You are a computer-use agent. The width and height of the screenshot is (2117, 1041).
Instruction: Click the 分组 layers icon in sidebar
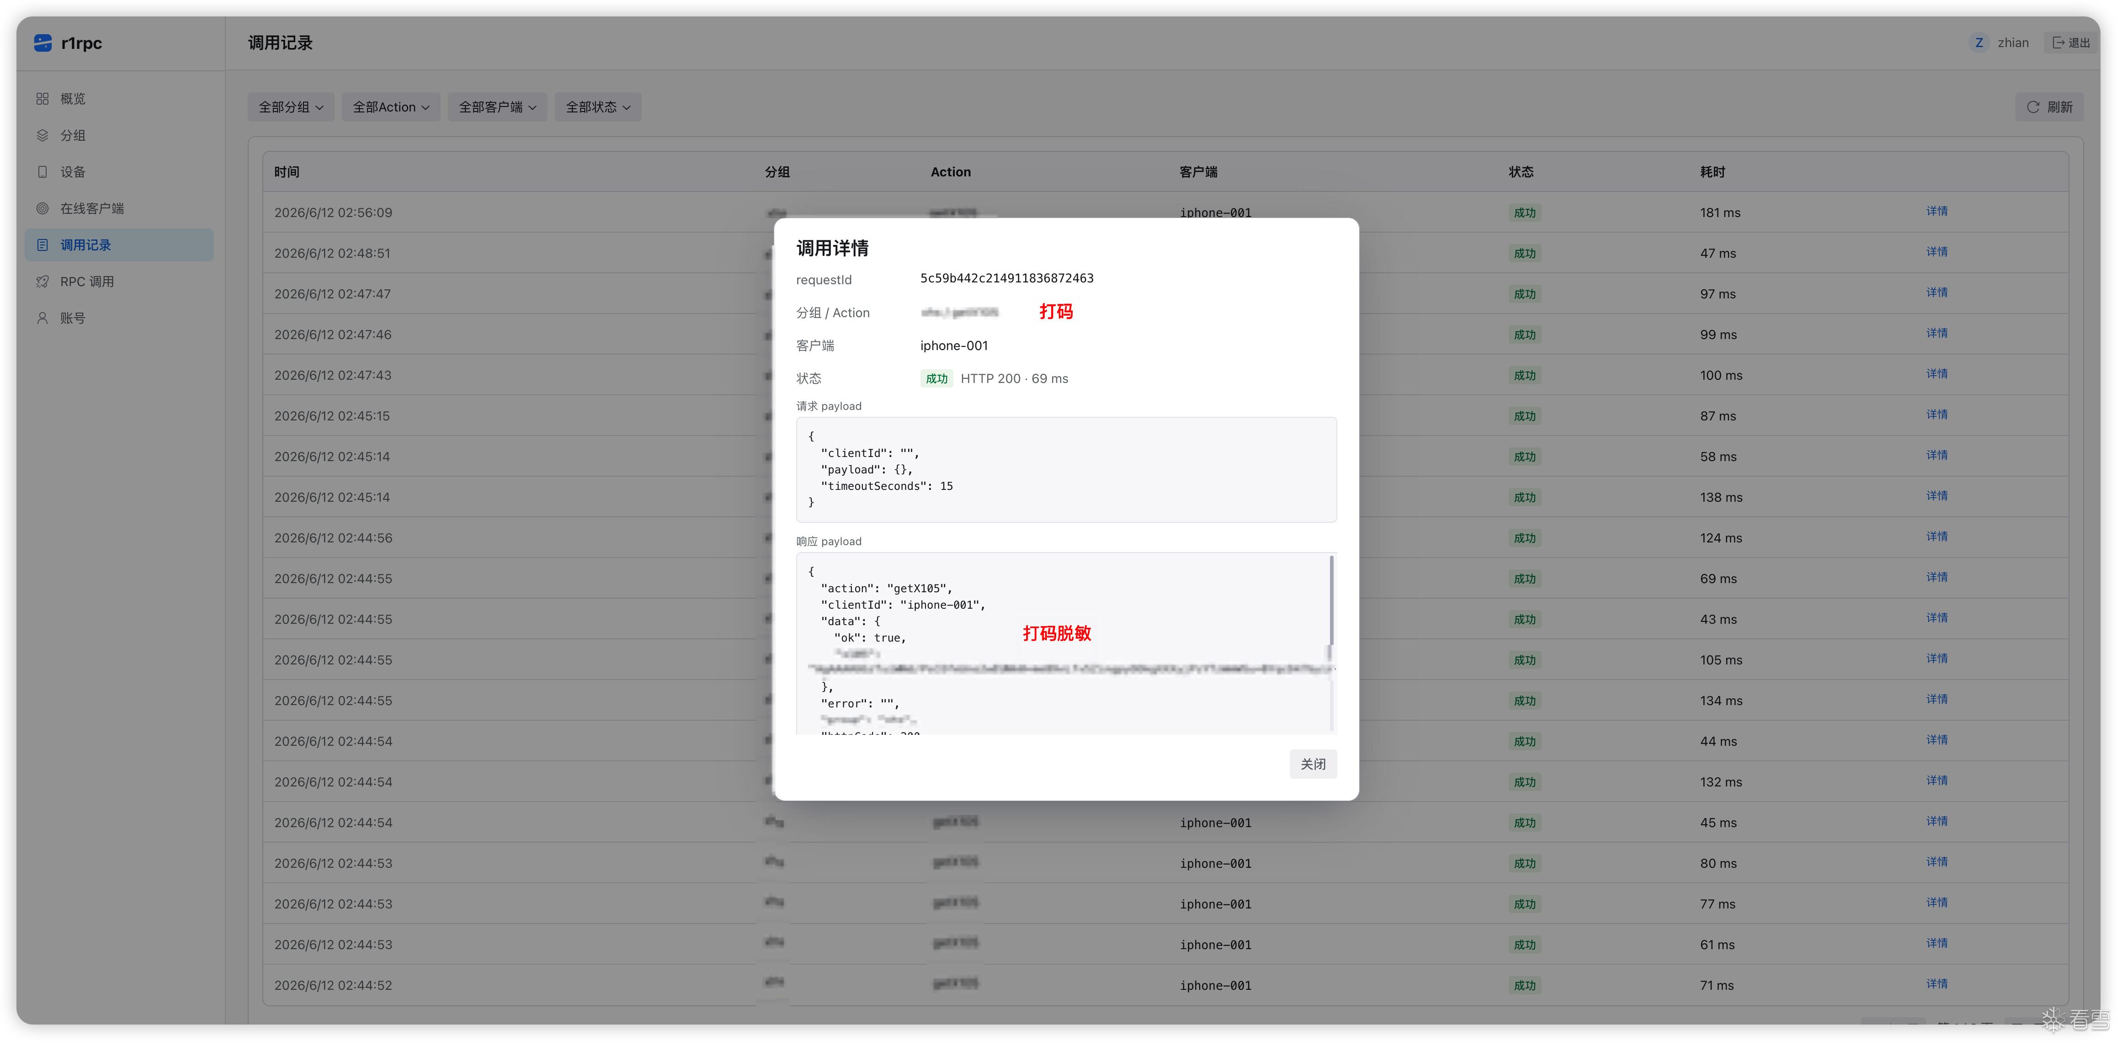[43, 136]
